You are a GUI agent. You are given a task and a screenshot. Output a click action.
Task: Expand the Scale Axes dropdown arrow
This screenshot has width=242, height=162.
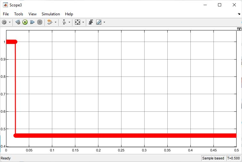tap(83, 22)
